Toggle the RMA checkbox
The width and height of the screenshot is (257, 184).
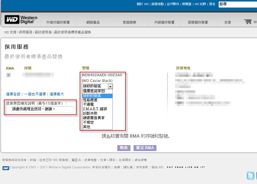[9, 75]
